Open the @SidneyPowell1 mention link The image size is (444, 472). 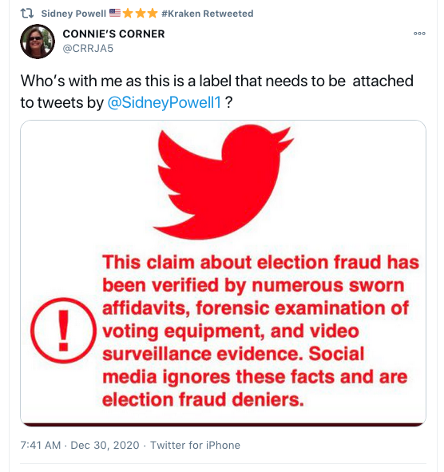click(165, 103)
